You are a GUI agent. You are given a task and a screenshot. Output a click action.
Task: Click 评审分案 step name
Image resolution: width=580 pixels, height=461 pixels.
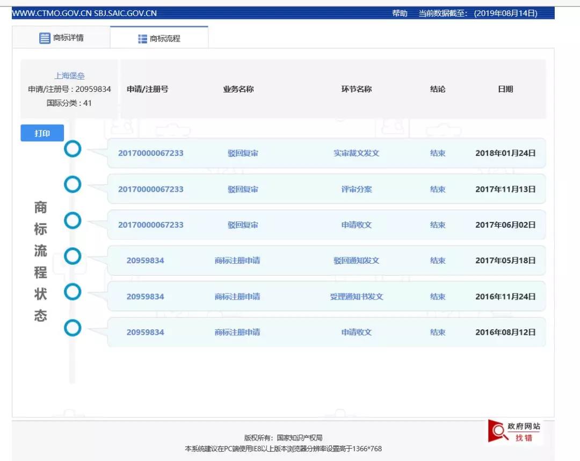tap(356, 189)
